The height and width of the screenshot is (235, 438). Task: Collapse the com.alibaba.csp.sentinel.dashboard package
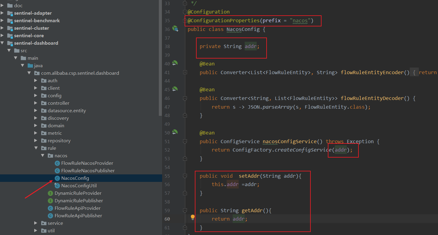click(29, 73)
